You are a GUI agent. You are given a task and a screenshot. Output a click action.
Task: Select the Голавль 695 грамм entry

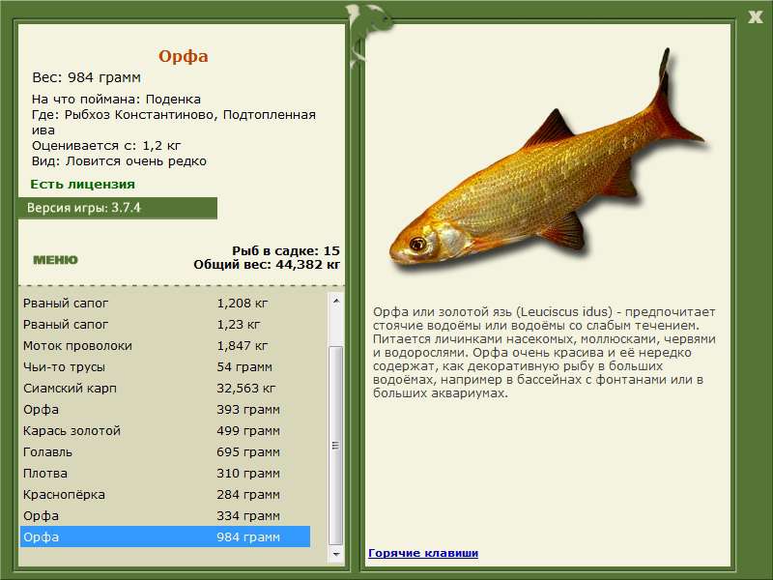(x=164, y=452)
